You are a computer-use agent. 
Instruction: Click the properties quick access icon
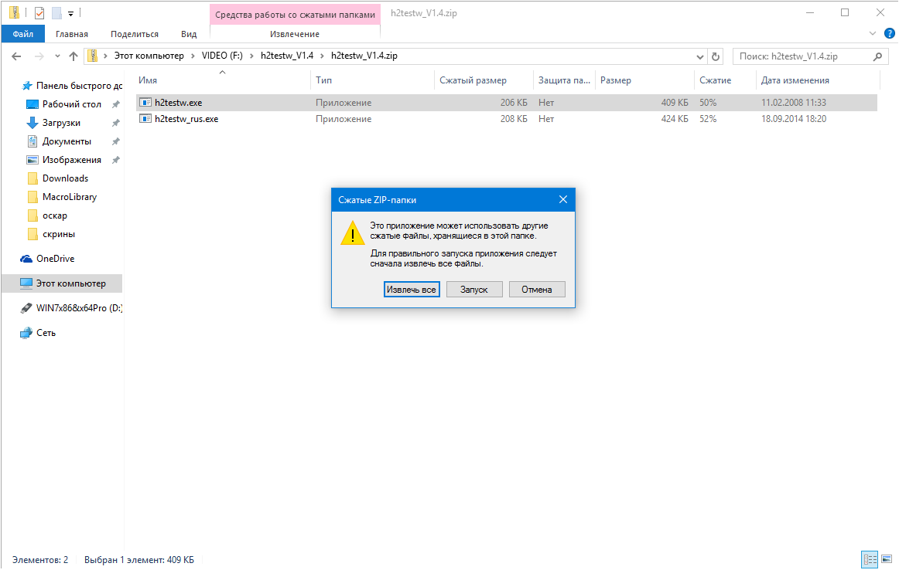[39, 12]
